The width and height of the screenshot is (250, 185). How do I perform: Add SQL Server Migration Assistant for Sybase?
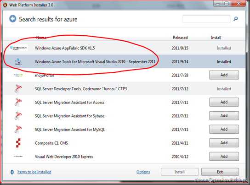(x=224, y=116)
